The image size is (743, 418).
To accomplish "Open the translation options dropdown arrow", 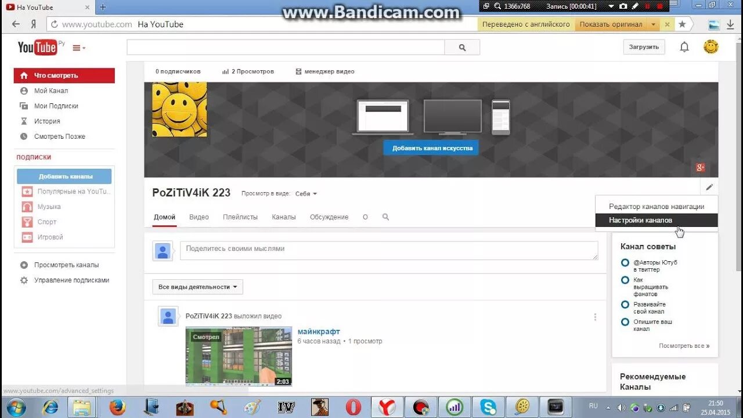I will 654,24.
